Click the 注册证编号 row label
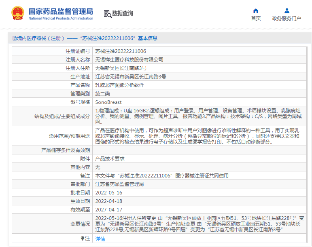This screenshot has height=247, width=312. 78,51
